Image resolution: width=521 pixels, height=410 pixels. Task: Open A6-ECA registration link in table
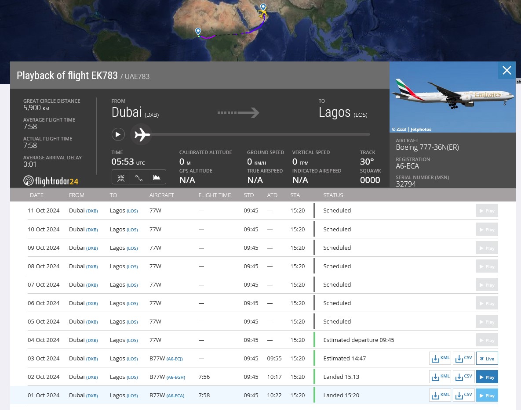coord(175,396)
